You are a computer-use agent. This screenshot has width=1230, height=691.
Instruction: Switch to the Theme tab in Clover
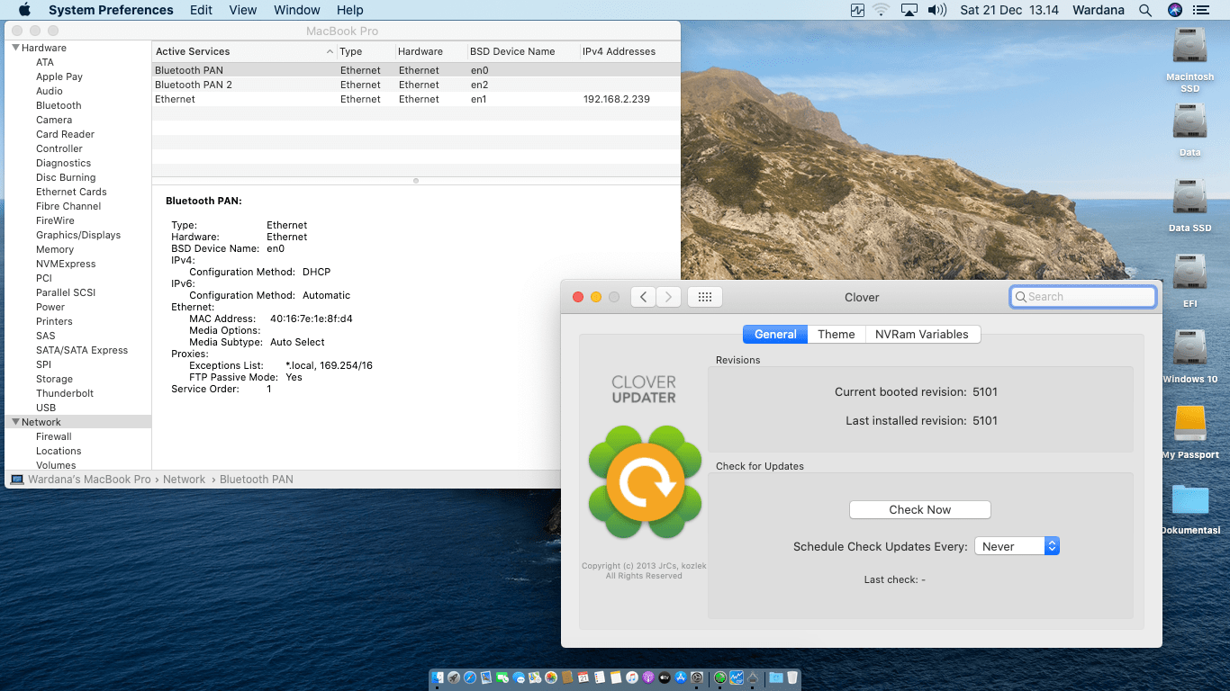837,334
